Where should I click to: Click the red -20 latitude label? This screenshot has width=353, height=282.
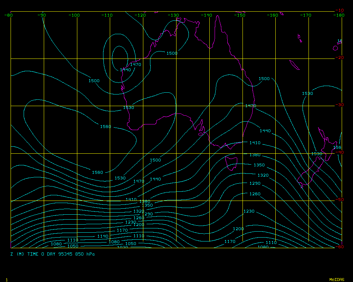coord(339,57)
